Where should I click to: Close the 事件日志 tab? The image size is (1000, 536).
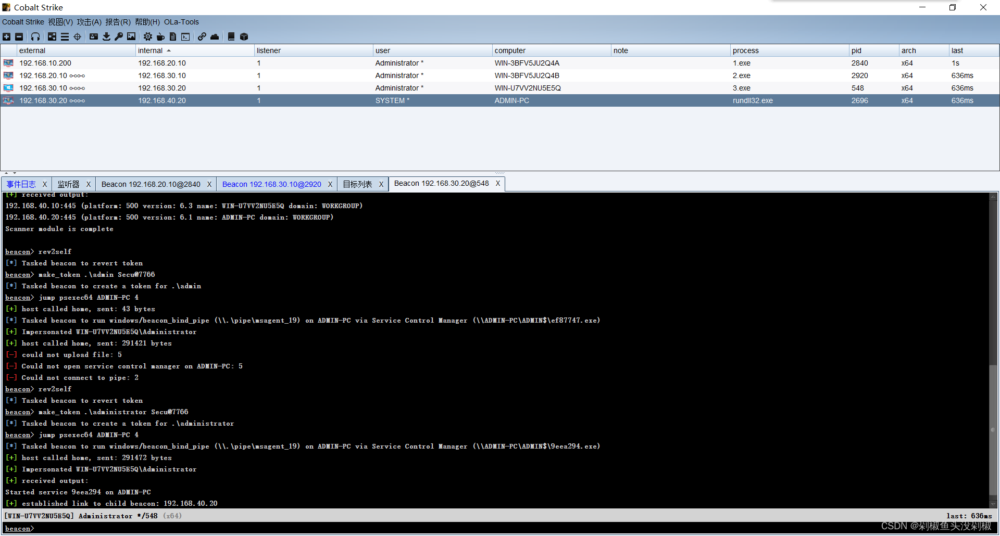coord(45,184)
